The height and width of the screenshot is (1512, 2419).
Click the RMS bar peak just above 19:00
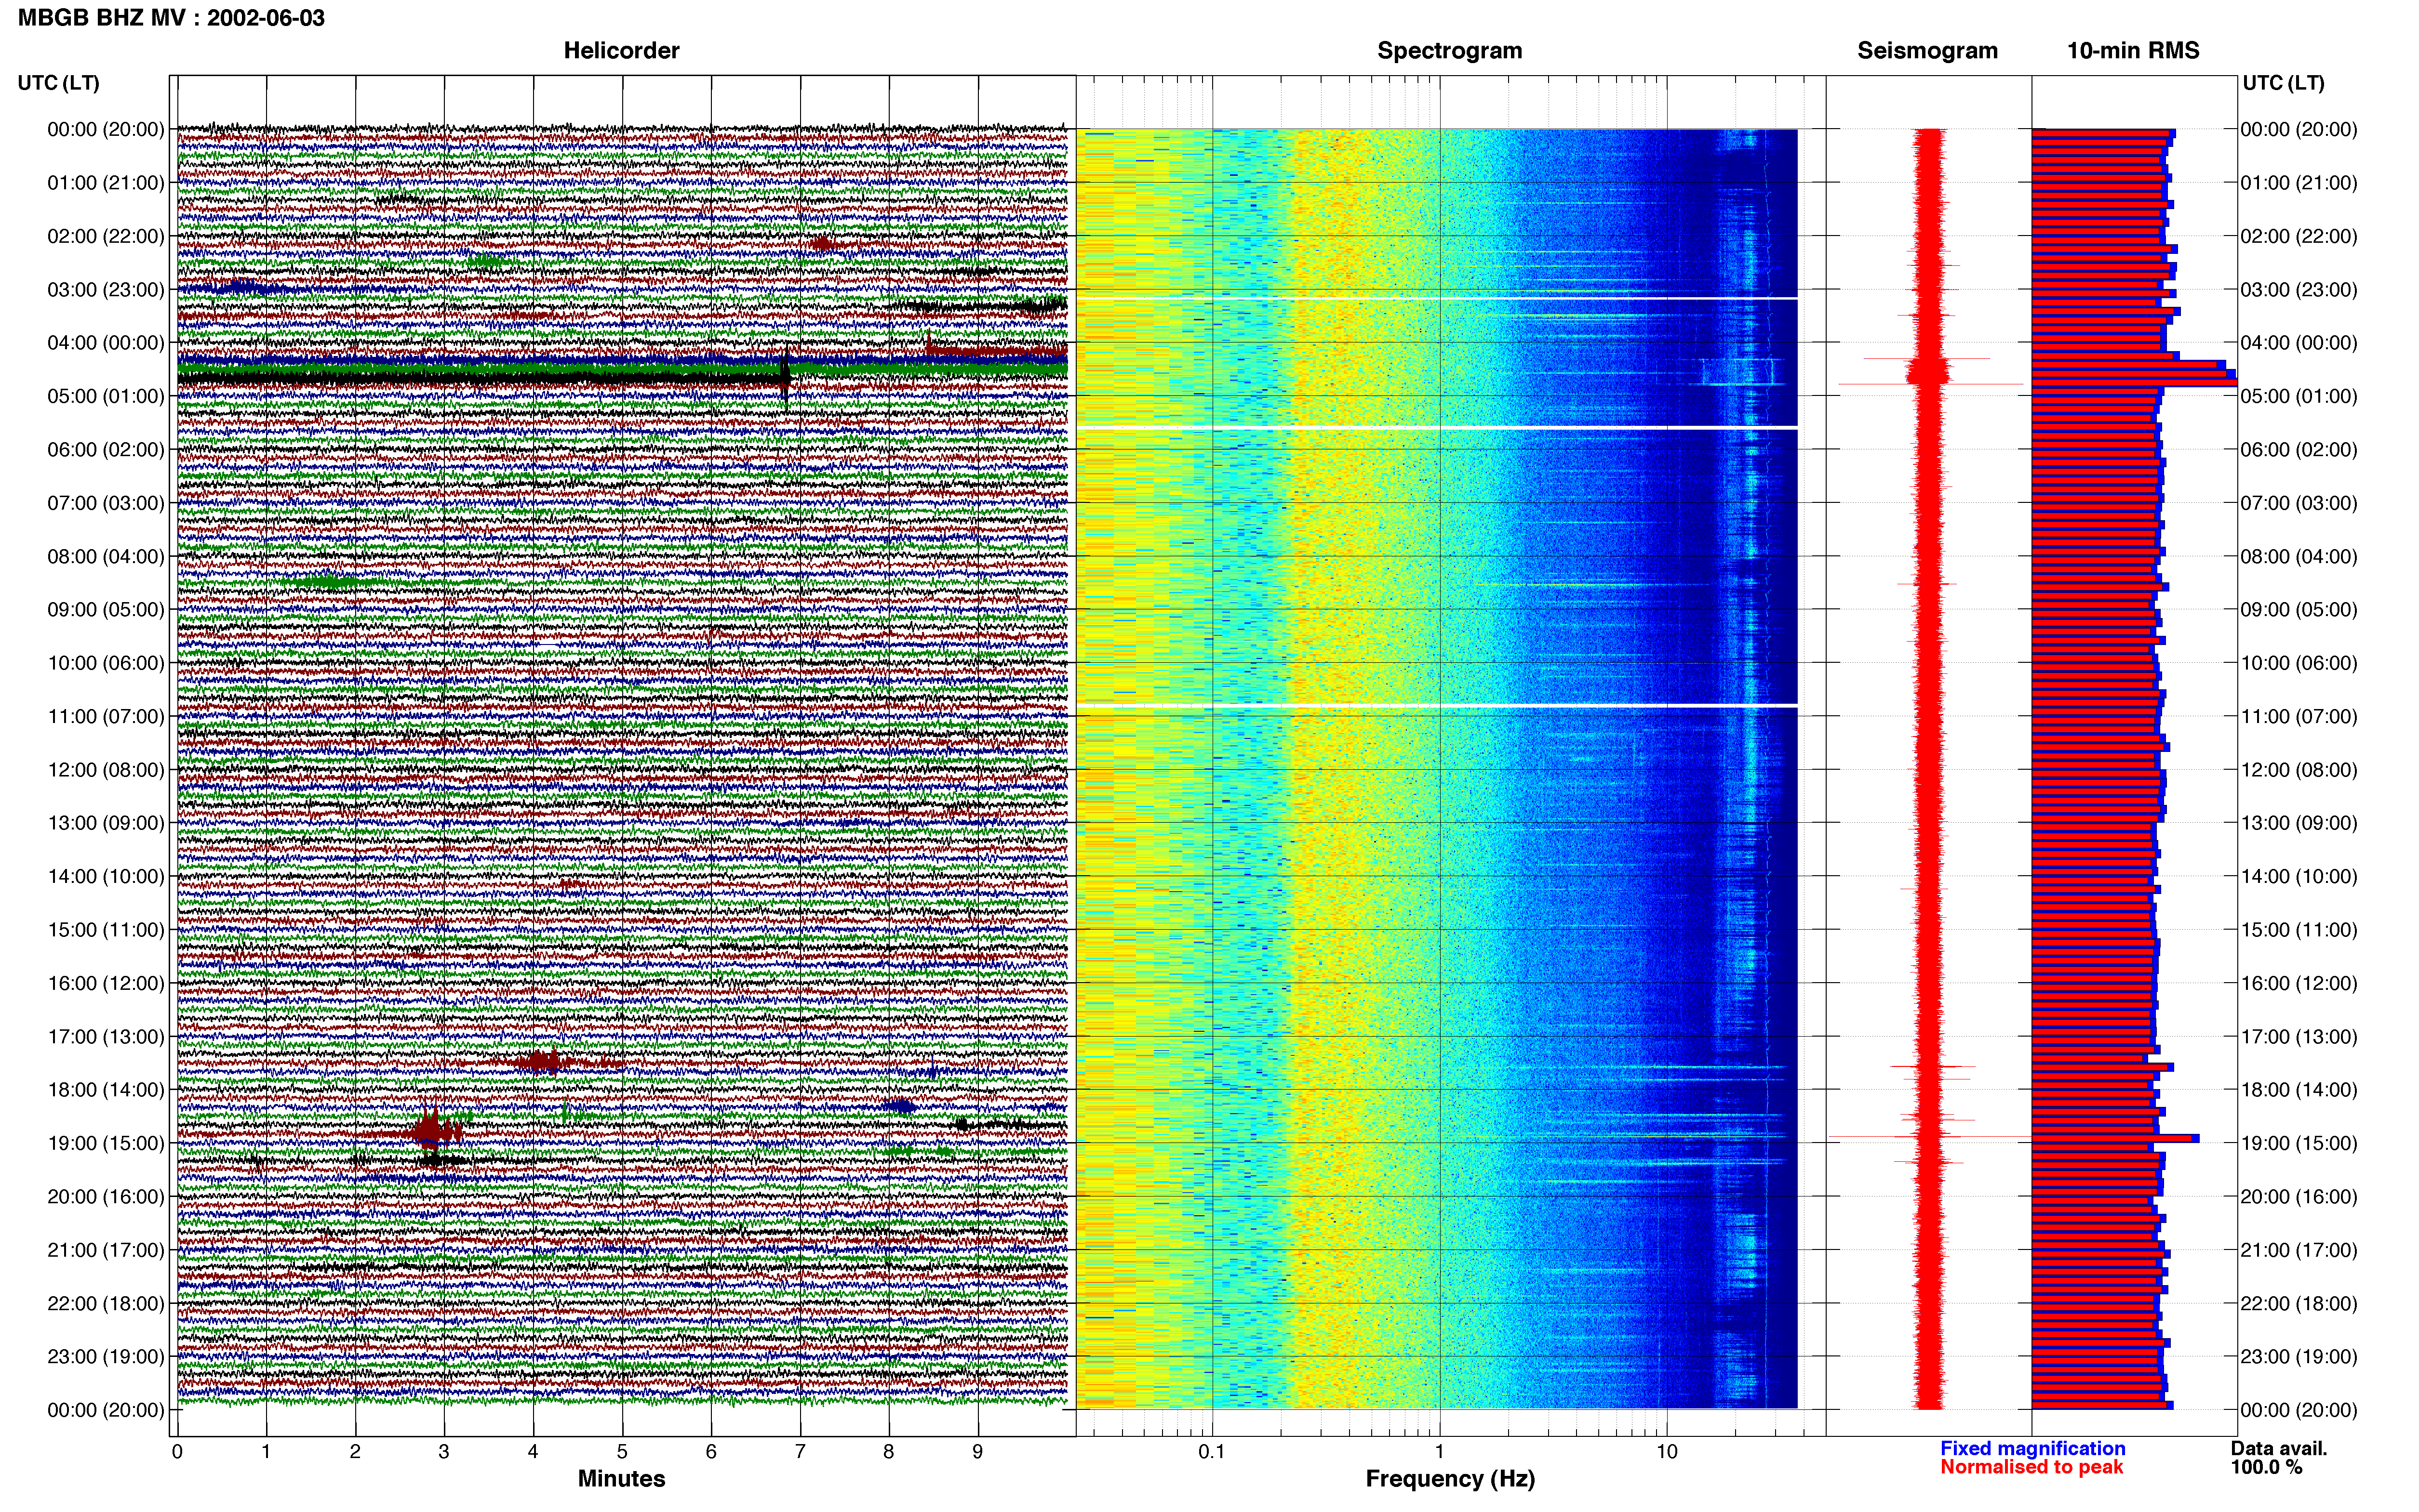click(x=2115, y=1138)
